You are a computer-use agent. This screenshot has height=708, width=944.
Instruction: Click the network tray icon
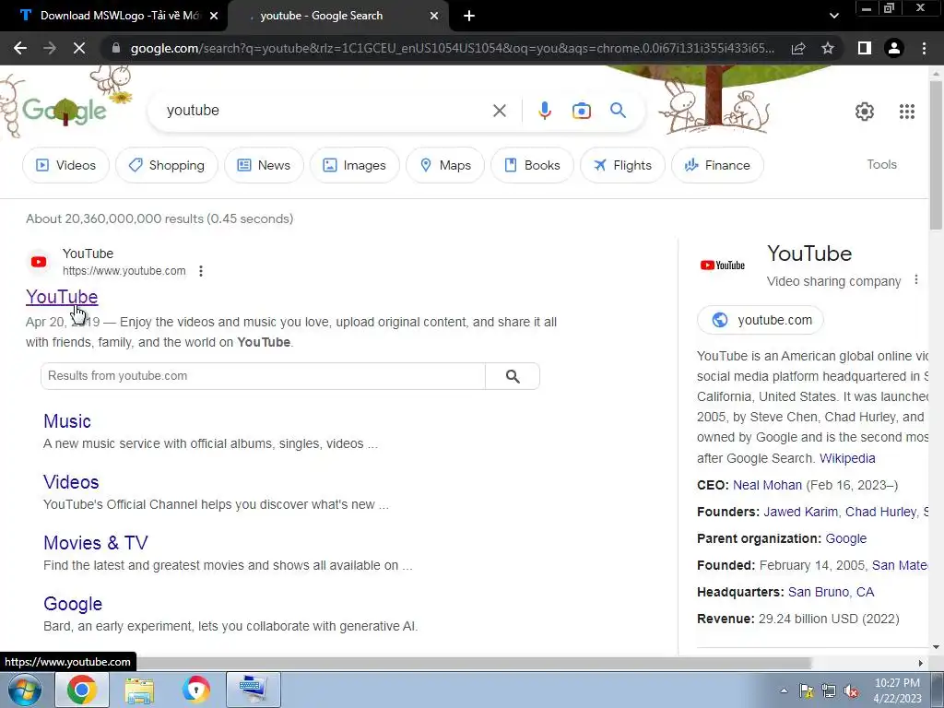829,691
